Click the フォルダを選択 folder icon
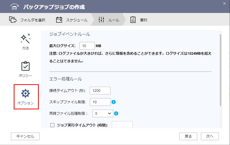Viewport: 230px width, 145px height. pos(13,20)
